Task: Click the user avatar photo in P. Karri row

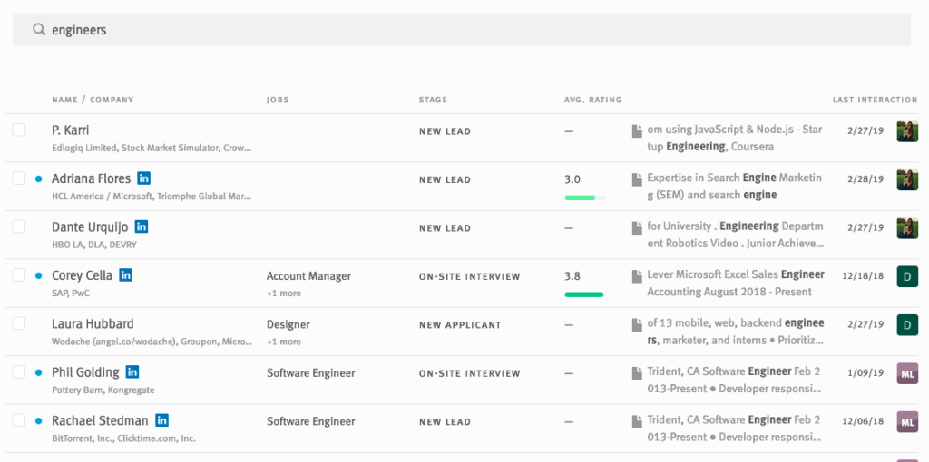Action: point(907,131)
